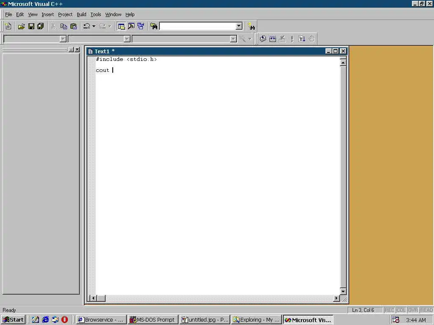Expand the docked Workspace pane button
This screenshot has height=325, width=434.
[71, 50]
